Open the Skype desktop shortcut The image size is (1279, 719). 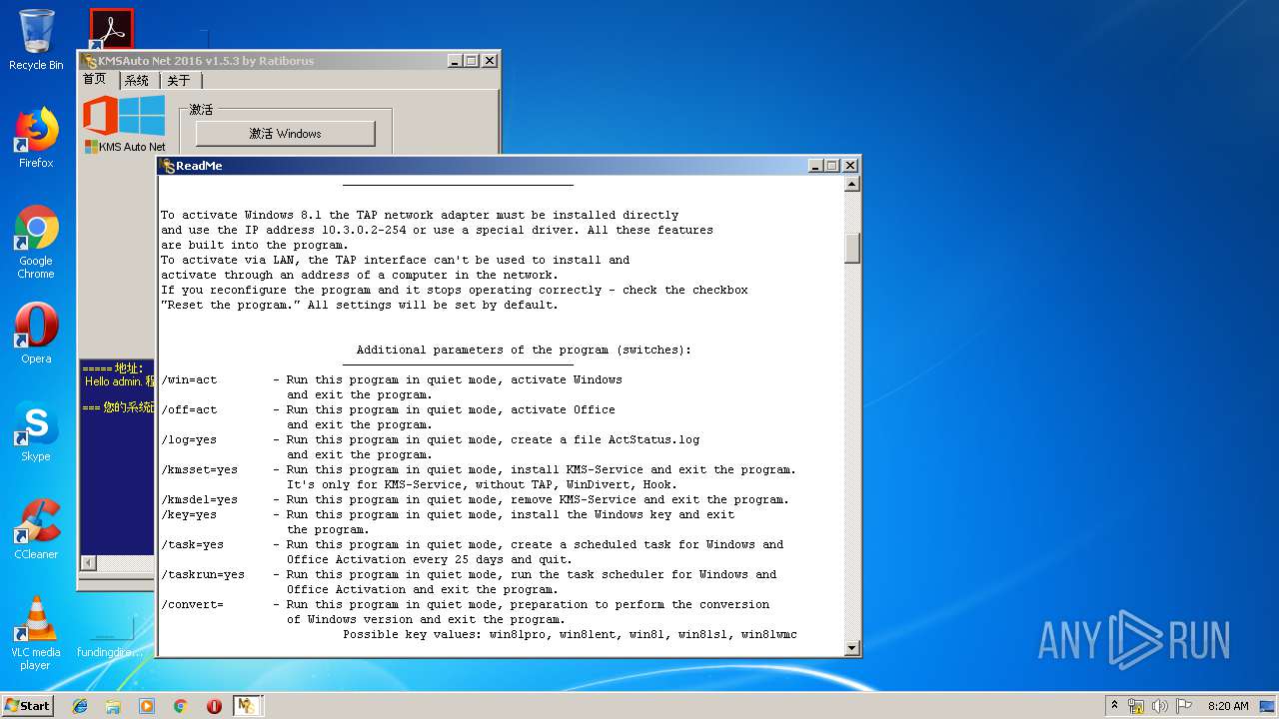(36, 431)
